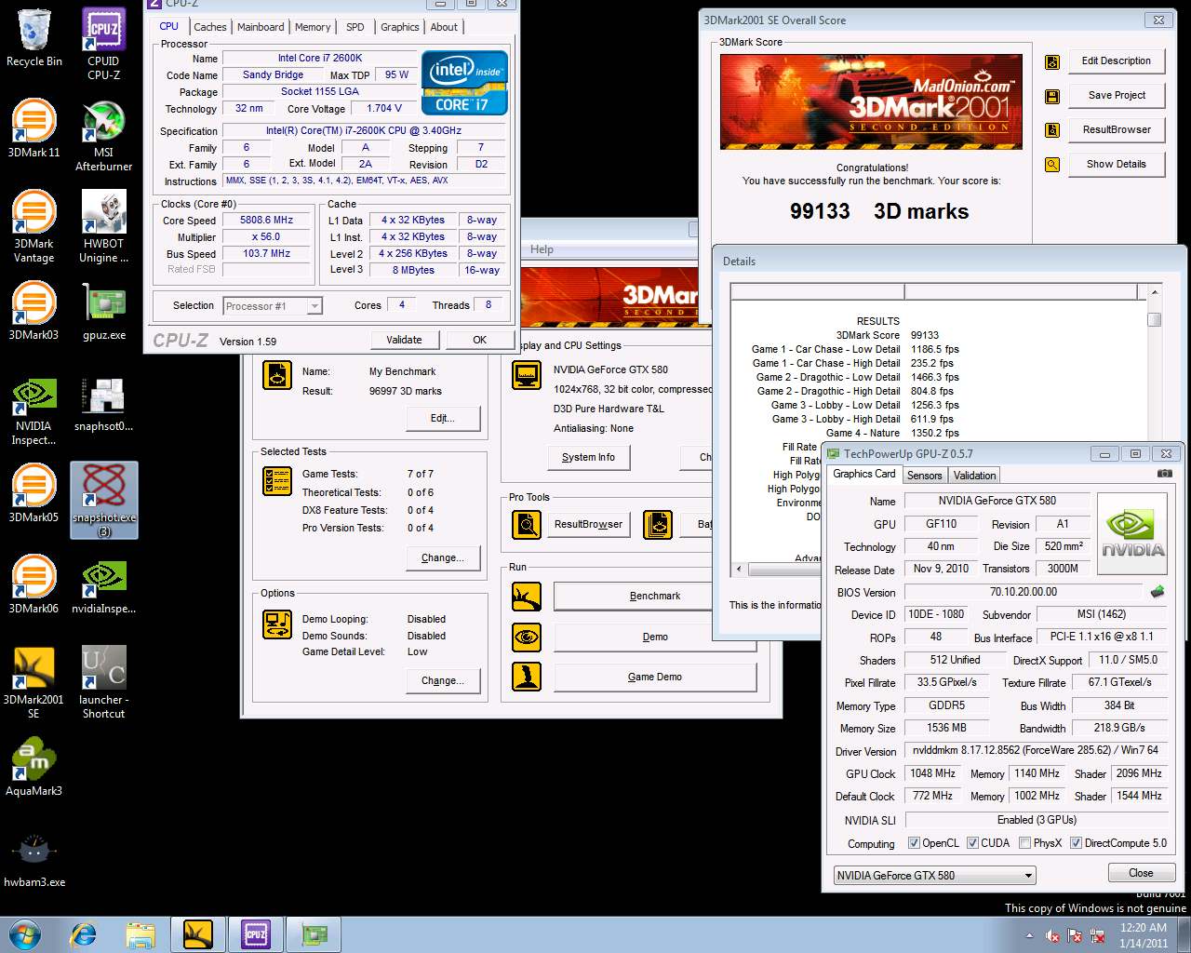Open the Processor #1 selection dropdown in CPU-Z
Image resolution: width=1191 pixels, height=953 pixels.
pos(273,306)
